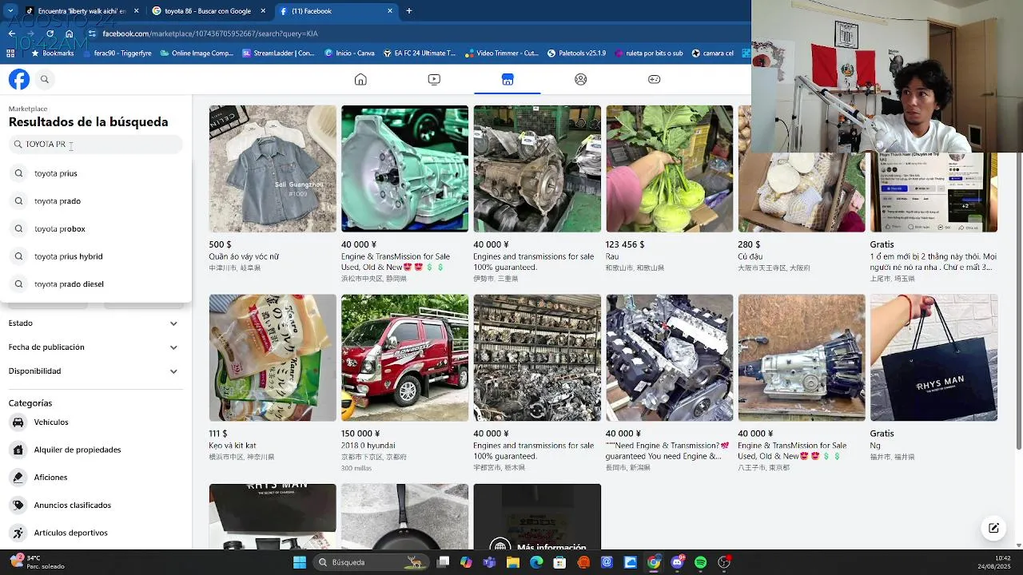Open the weather widget showing 34°C
This screenshot has width=1023, height=575.
37,562
